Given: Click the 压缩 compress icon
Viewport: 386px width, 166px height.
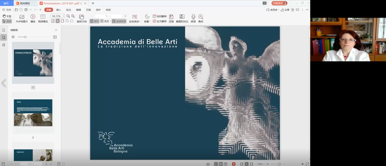Looking at the screenshot, I should [x=171, y=17].
